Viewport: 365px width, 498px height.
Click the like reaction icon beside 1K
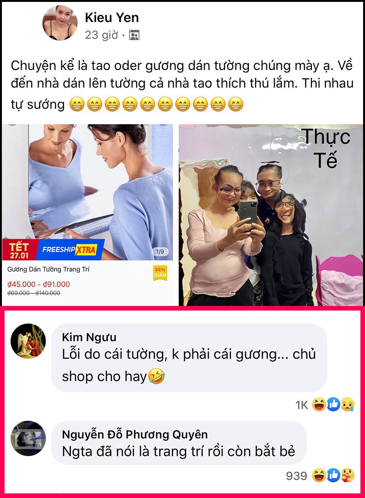(333, 404)
